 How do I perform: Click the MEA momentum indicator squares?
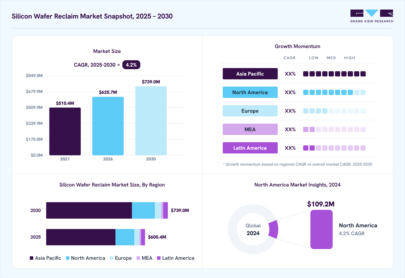coord(334,129)
